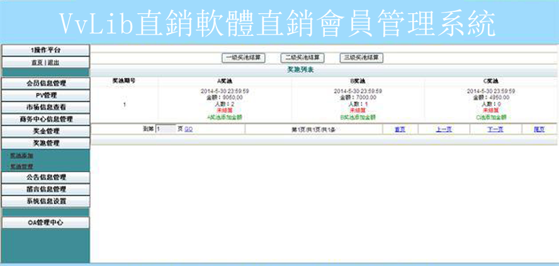
Task: Click the C池添加金额 link
Action: click(491, 117)
